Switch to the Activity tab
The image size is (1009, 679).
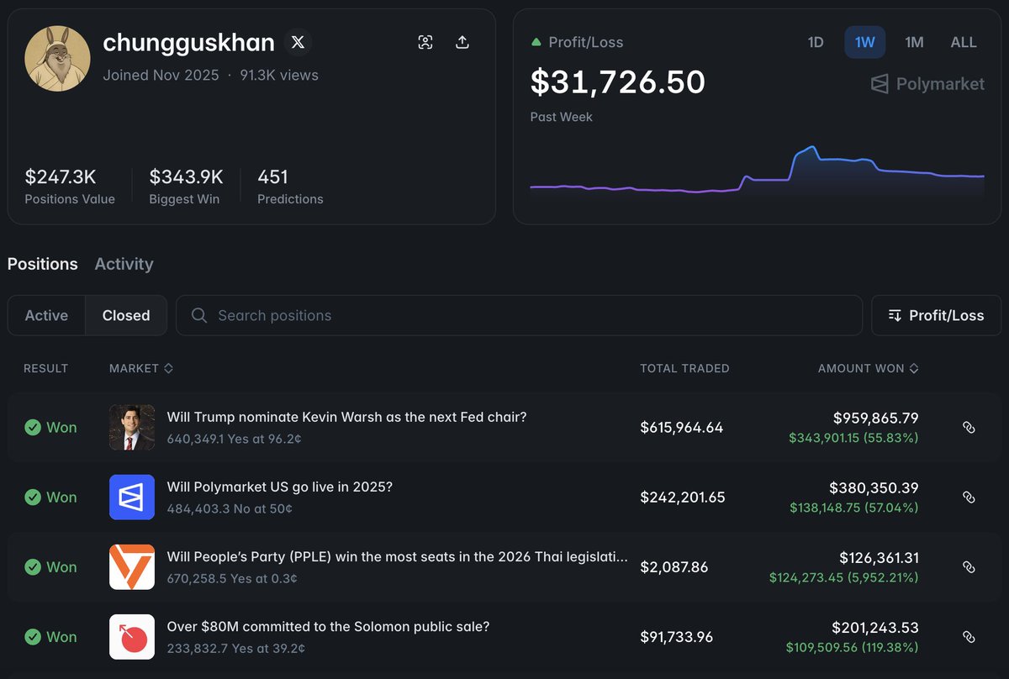(x=124, y=264)
